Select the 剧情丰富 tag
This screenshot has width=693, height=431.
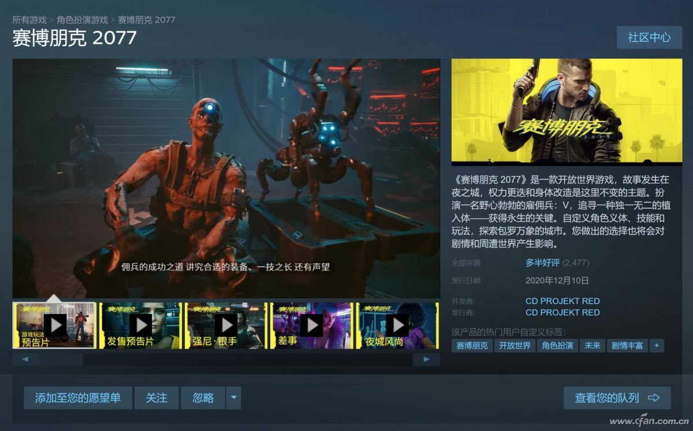[x=627, y=346]
